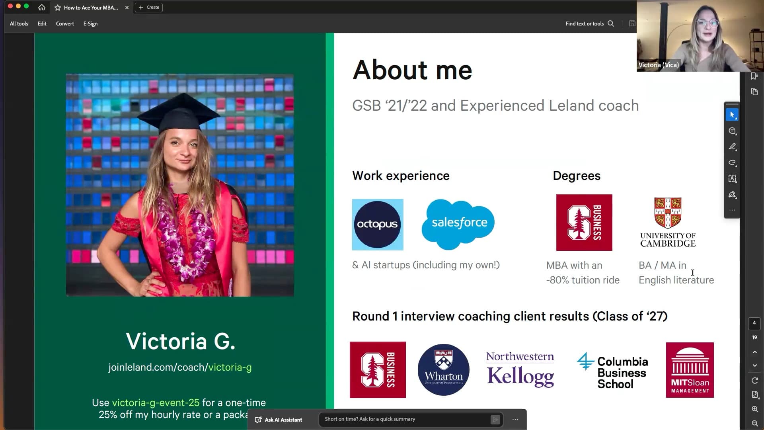Select the Fill & Sign pen tool
This screenshot has height=430, width=764.
[732, 195]
